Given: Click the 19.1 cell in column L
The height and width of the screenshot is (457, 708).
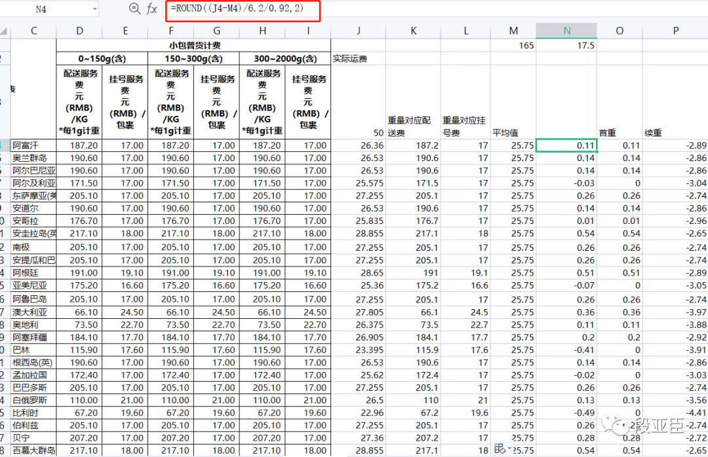Looking at the screenshot, I should tap(465, 273).
